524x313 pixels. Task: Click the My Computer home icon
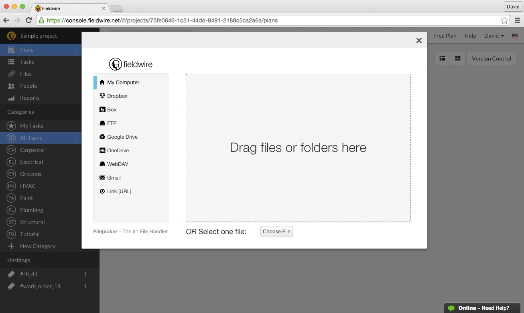tap(102, 82)
